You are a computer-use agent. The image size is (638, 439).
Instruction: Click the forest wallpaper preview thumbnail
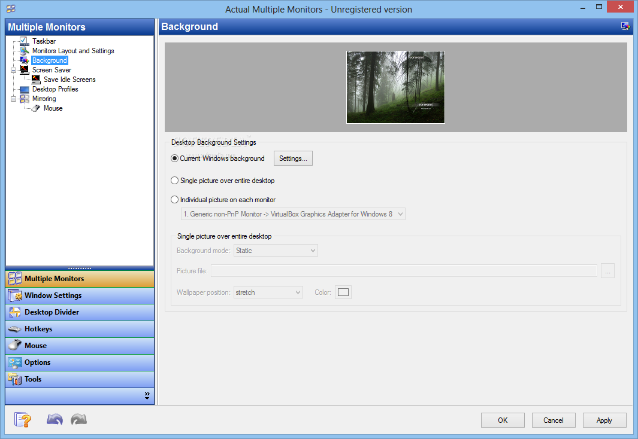tap(395, 87)
